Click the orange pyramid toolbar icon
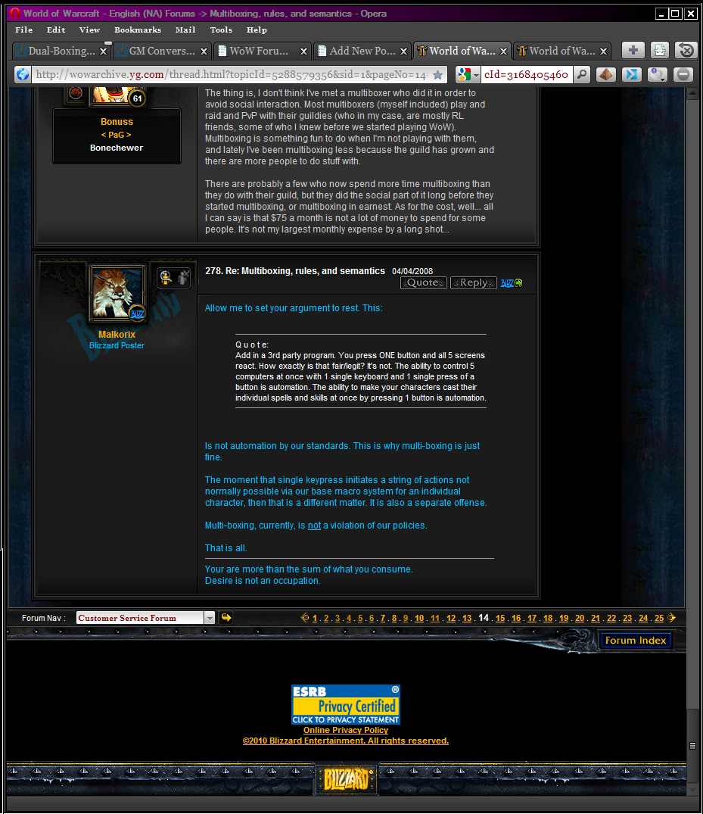 605,75
